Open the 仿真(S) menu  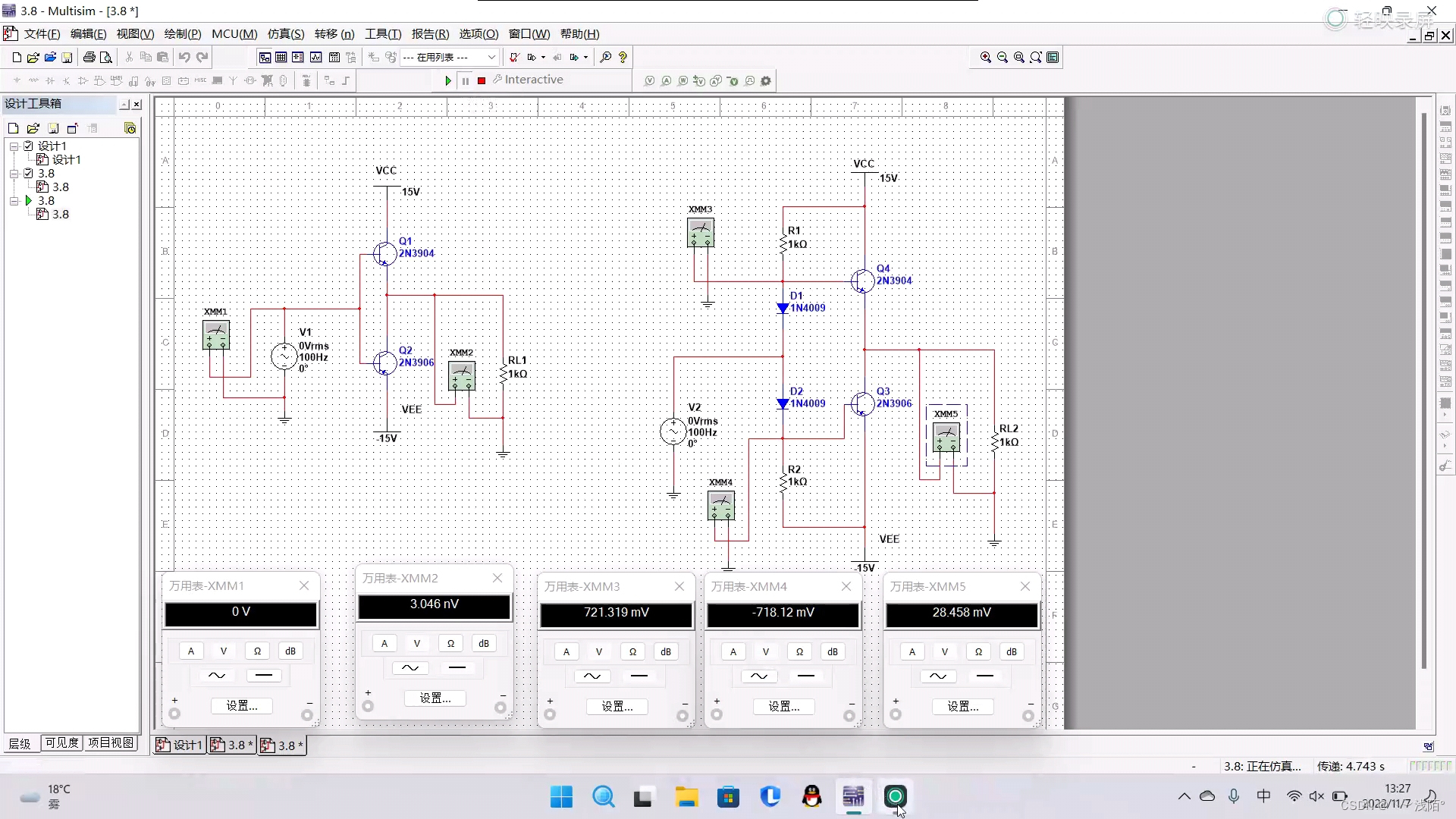pos(285,34)
